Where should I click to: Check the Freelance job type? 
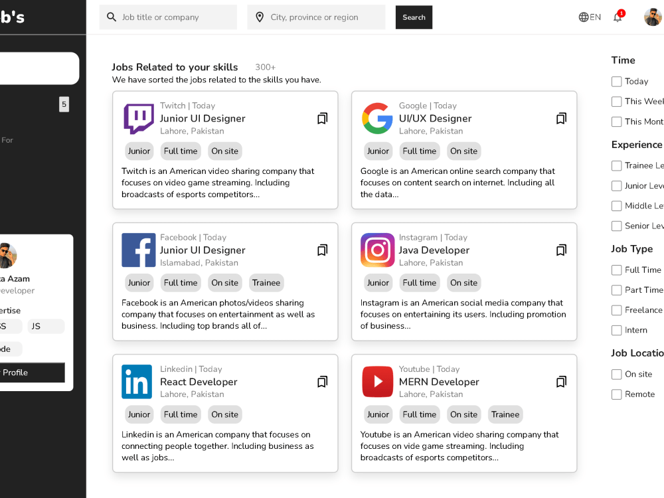click(617, 310)
